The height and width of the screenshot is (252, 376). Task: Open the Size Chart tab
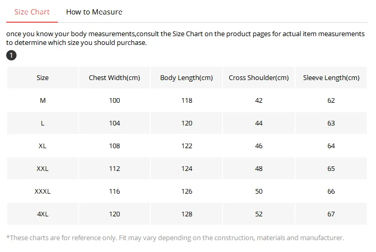[x=32, y=12]
